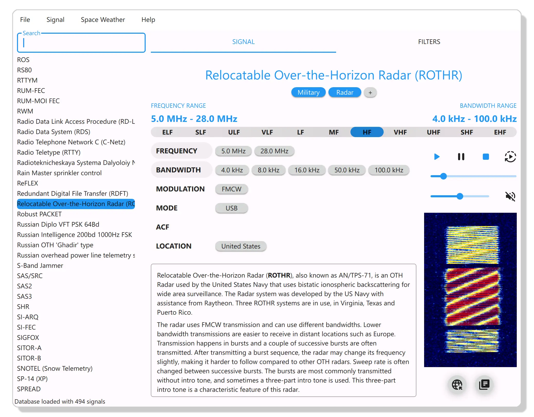Open the ROTHR waterfall spectrogram image
The height and width of the screenshot is (417, 534).
pos(470,290)
